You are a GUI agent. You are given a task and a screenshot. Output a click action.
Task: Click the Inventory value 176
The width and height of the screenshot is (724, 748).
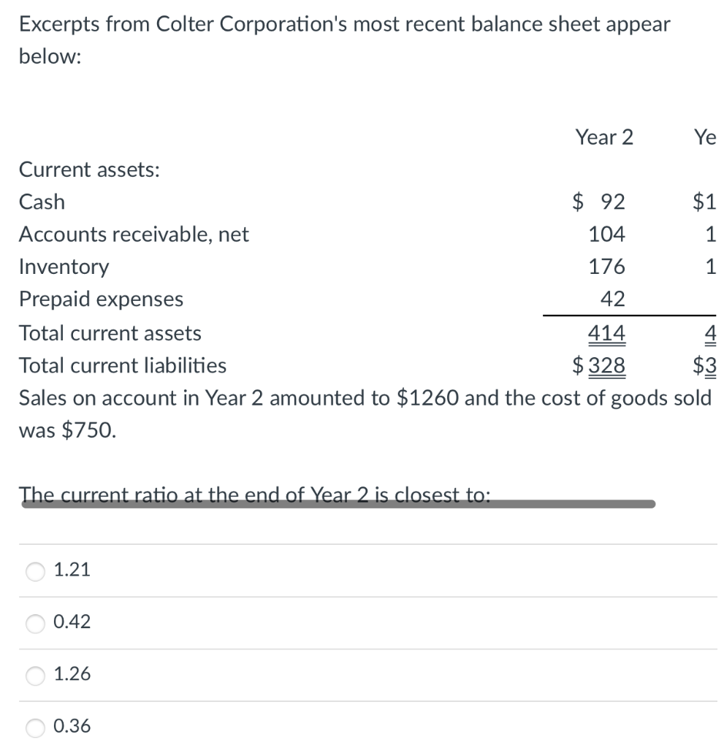click(x=606, y=266)
